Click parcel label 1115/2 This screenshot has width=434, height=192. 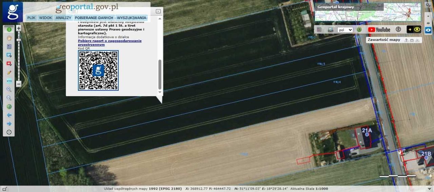pos(312,37)
